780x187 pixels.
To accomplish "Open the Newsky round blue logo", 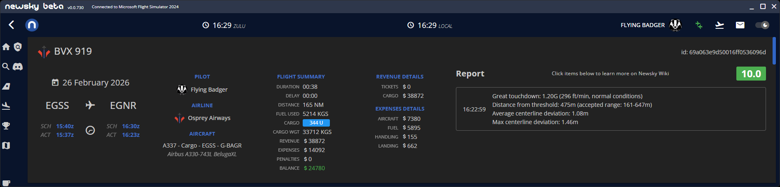I will click(32, 25).
